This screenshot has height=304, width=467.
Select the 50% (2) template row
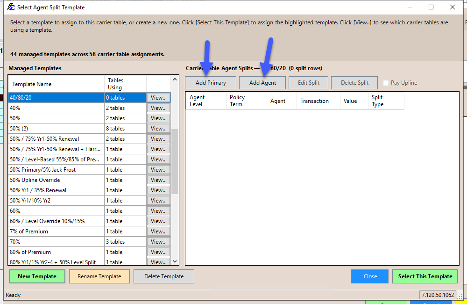[x=56, y=129]
